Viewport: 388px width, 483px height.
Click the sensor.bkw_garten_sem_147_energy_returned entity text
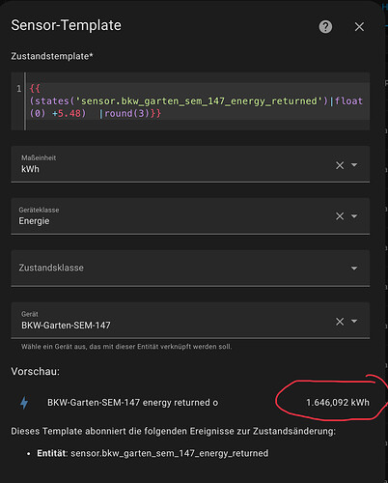coord(170,453)
